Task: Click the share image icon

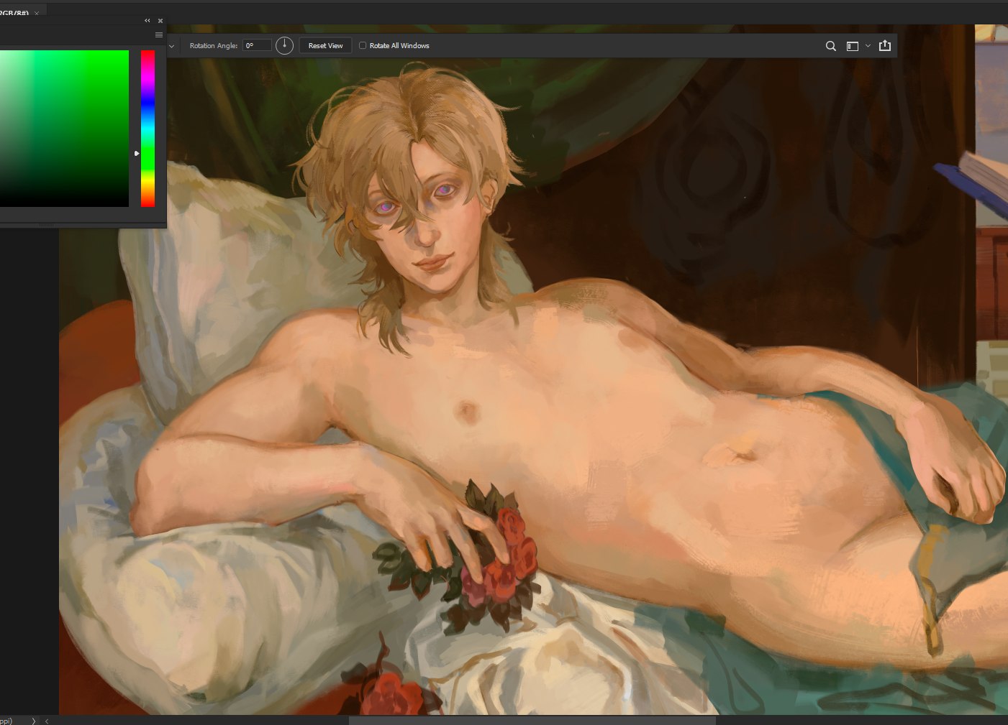Action: coord(885,45)
